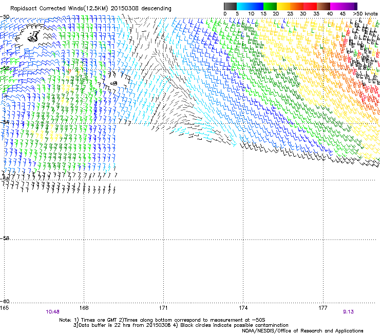Click the longitude label '168'
Screen dimensions: 380x334
tap(84, 308)
